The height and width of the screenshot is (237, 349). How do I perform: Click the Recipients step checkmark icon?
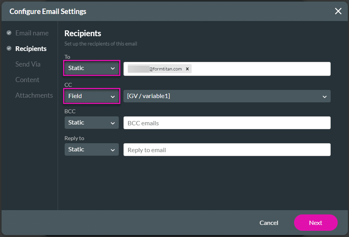tap(9, 49)
